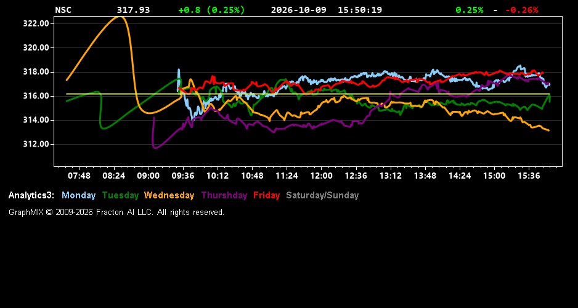Viewport: 578px width, 308px height.
Task: Click the 15:36 time axis label
Action: pos(529,176)
